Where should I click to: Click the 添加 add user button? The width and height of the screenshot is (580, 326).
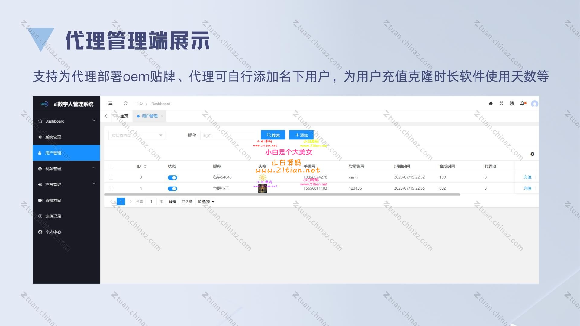tap(301, 135)
